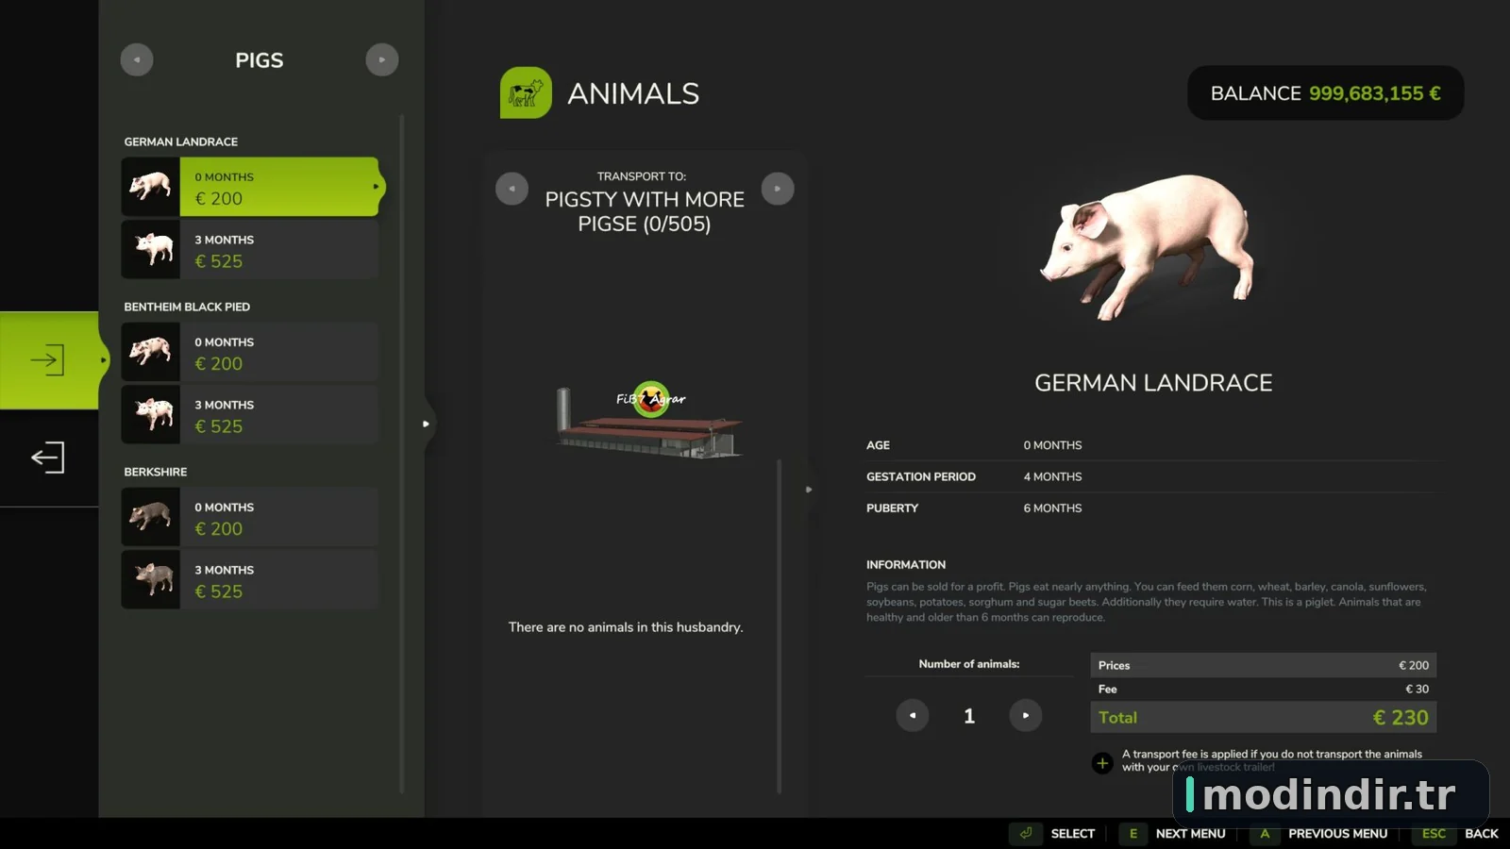Select previous transport destination husbandry
The image size is (1510, 849).
[x=512, y=189]
